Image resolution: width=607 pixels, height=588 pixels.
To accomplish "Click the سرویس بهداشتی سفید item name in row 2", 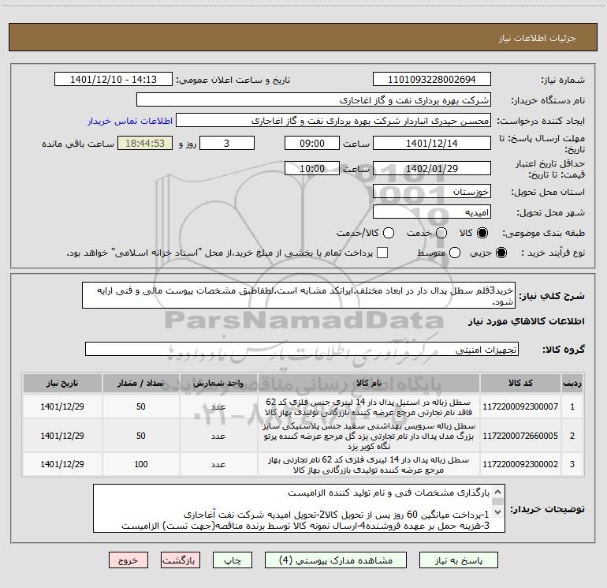I will (x=369, y=436).
